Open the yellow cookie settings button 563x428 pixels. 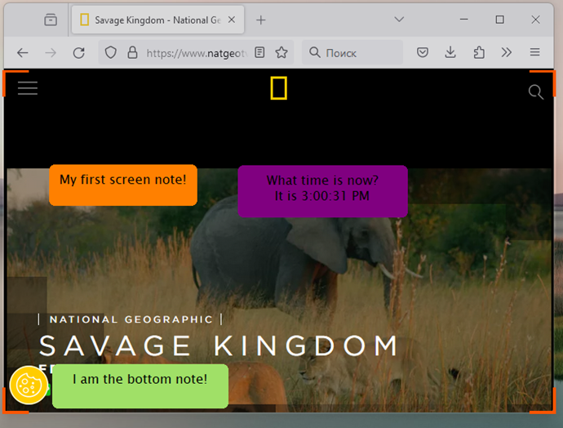[29, 386]
